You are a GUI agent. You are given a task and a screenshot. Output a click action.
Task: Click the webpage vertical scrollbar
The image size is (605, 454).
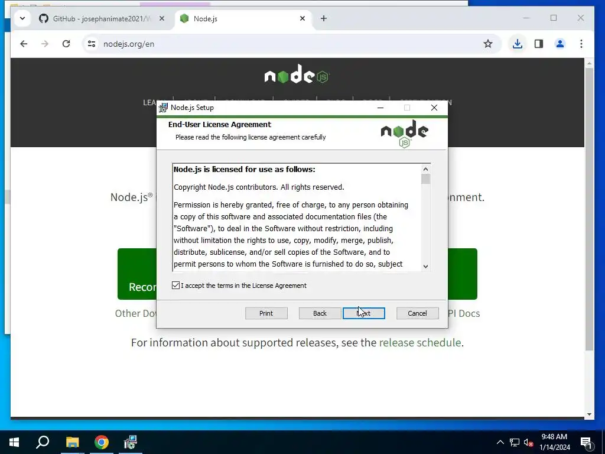coord(589,209)
